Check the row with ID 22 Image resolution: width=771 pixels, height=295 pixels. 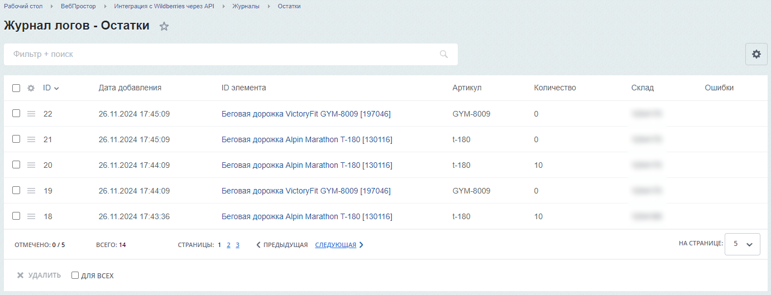16,113
